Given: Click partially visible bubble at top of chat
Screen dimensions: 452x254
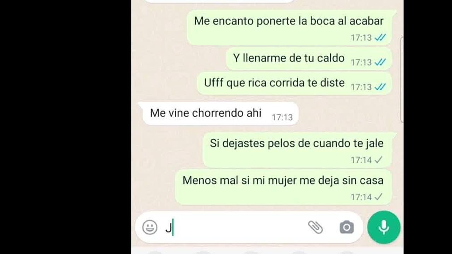Looking at the screenshot, I should coord(220,1).
